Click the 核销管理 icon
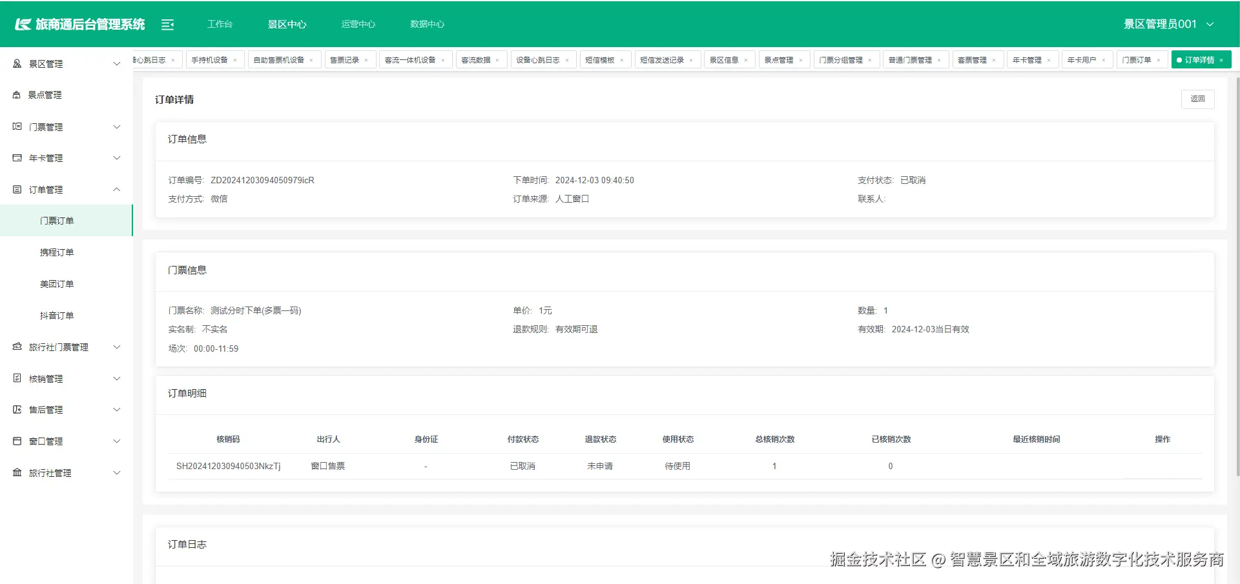The height and width of the screenshot is (584, 1240). [16, 378]
